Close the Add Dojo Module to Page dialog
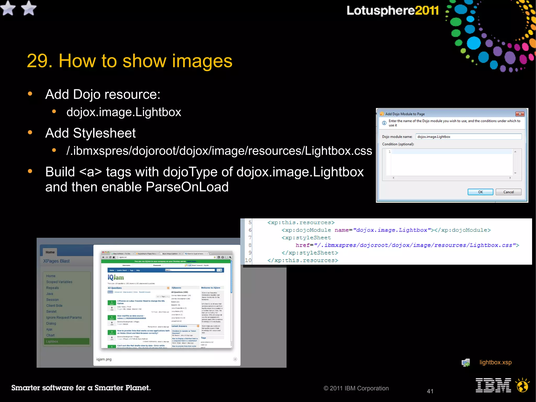536x402 pixels. point(520,114)
